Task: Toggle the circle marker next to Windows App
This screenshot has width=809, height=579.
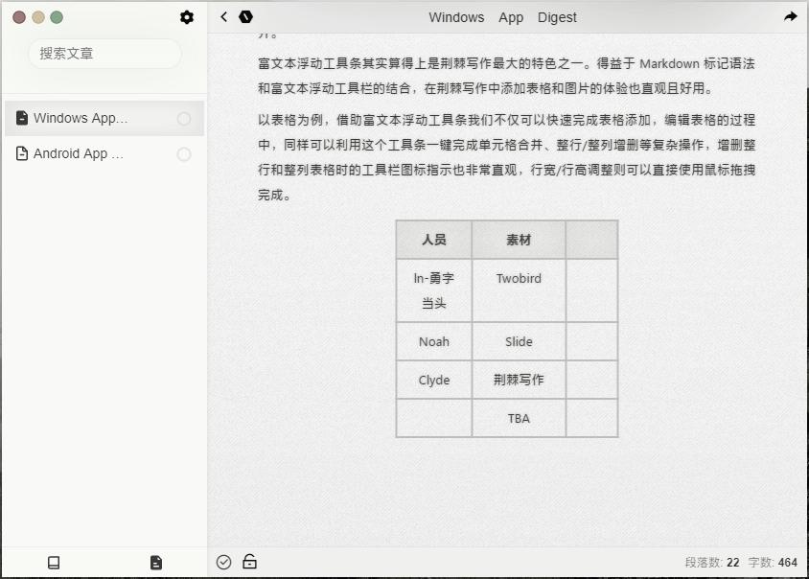Action: 183,117
